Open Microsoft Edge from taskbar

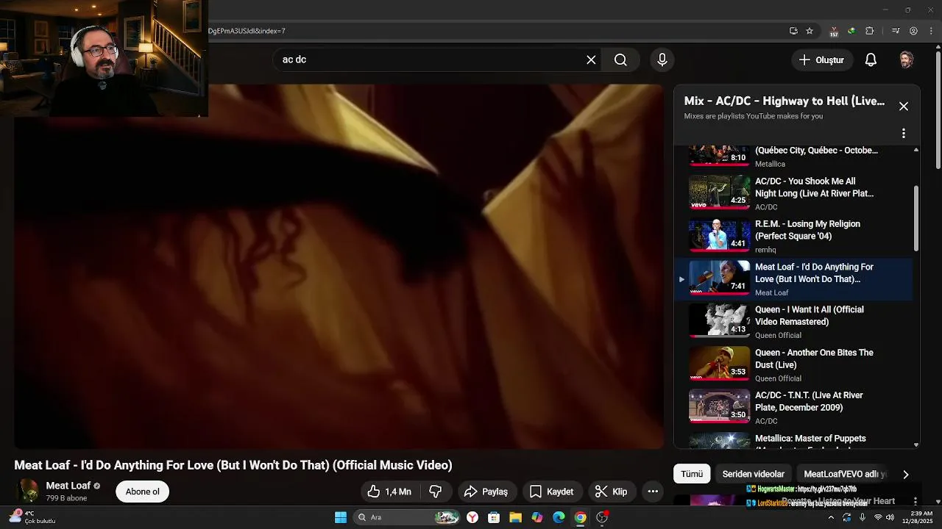pyautogui.click(x=559, y=517)
